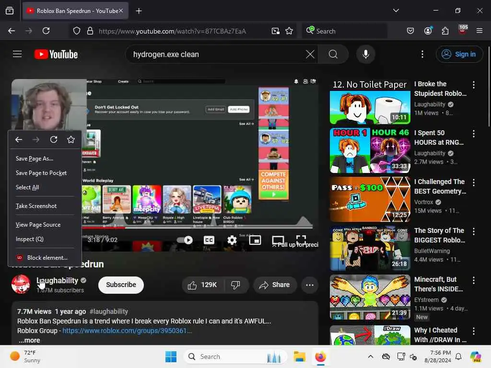Open No Toilet Paper video thumbnail
Image resolution: width=491 pixels, height=368 pixels.
pyautogui.click(x=370, y=102)
